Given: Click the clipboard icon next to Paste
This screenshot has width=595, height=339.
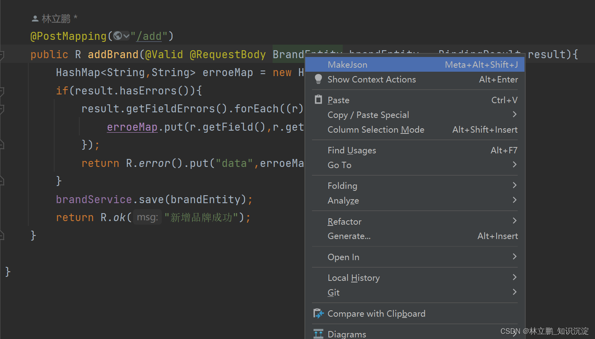Looking at the screenshot, I should click(318, 100).
